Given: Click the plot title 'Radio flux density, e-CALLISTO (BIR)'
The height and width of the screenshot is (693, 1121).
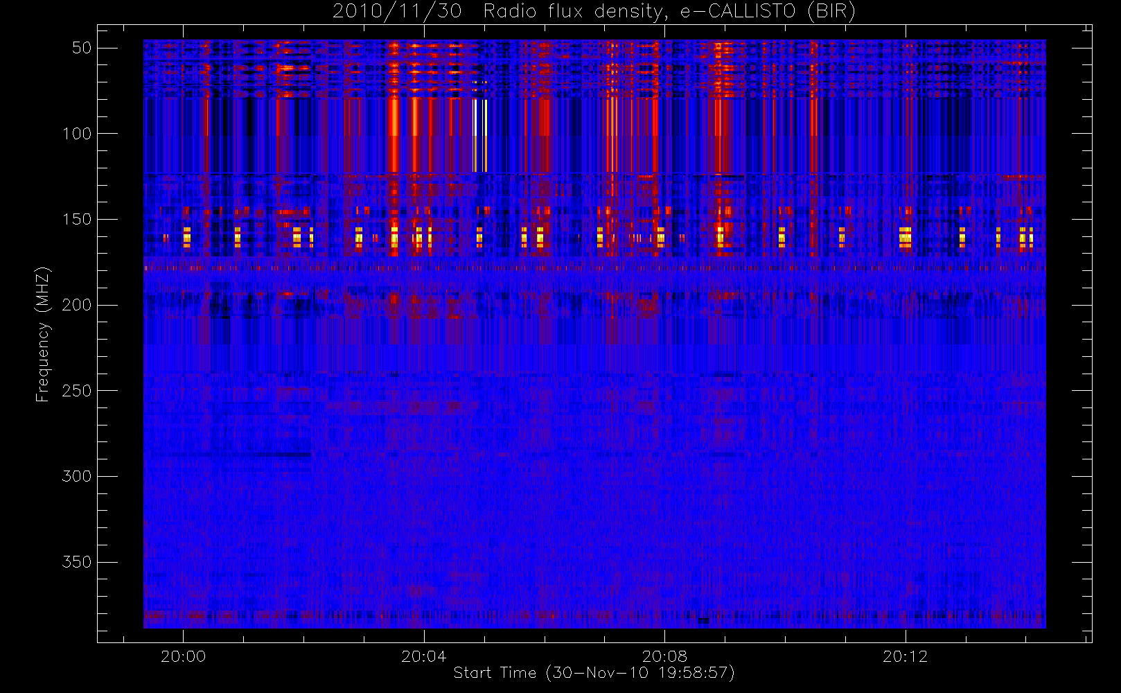Looking at the screenshot, I should coord(669,12).
